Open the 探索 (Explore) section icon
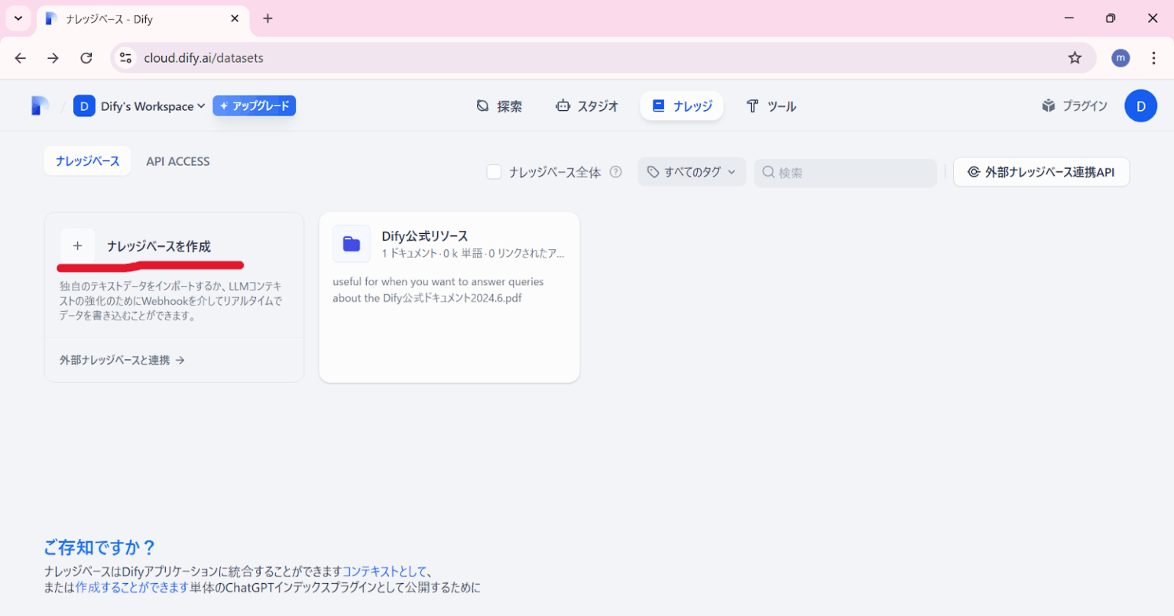1174x616 pixels. (x=482, y=105)
